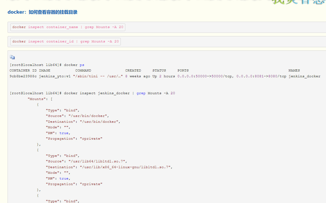Select the docker inspect container_name command
The width and height of the screenshot is (326, 203).
point(68,27)
